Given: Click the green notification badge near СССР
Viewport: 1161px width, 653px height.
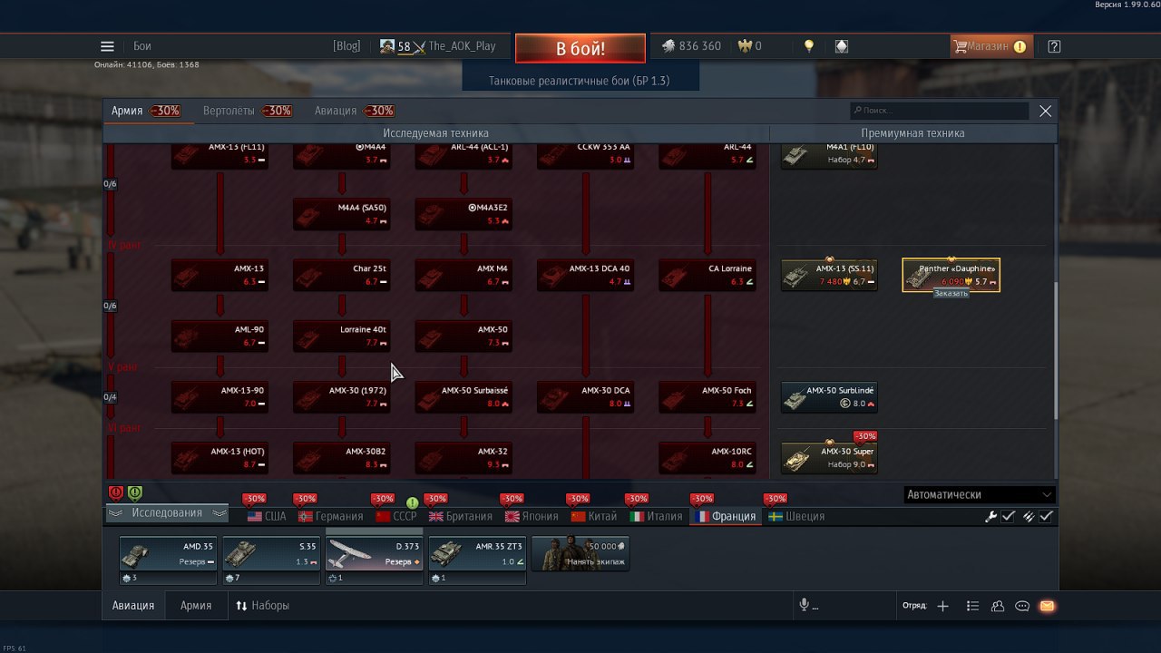Looking at the screenshot, I should click(412, 502).
